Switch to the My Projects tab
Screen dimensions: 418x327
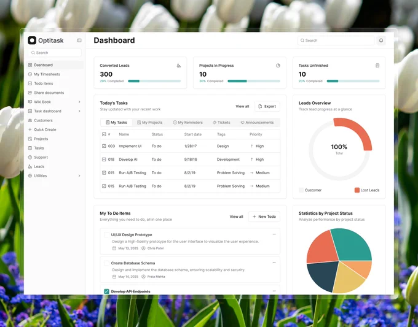point(149,122)
